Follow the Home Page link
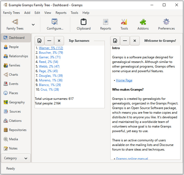 pyautogui.click(x=124, y=80)
